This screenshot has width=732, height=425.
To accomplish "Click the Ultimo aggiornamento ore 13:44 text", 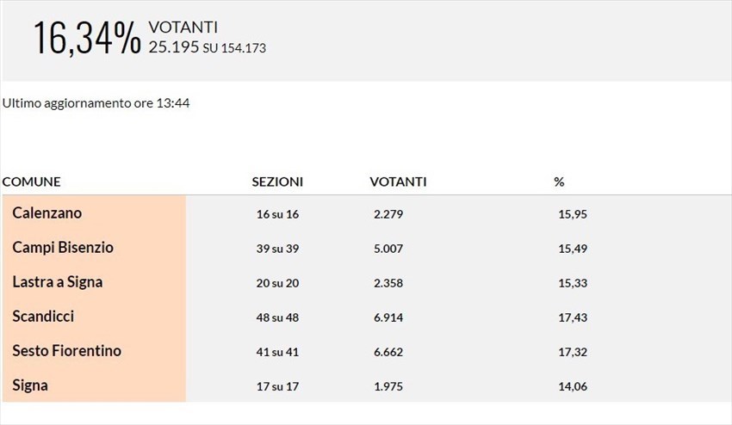I will 96,103.
